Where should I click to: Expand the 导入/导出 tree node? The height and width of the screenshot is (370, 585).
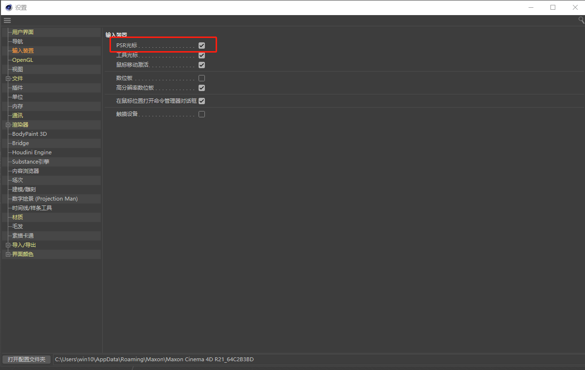click(8, 245)
